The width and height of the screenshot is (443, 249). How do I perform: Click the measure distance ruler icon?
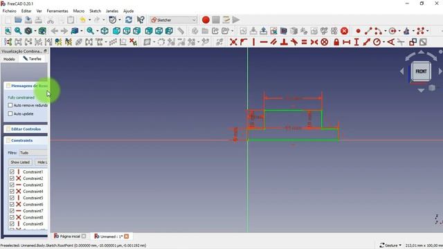(181, 30)
